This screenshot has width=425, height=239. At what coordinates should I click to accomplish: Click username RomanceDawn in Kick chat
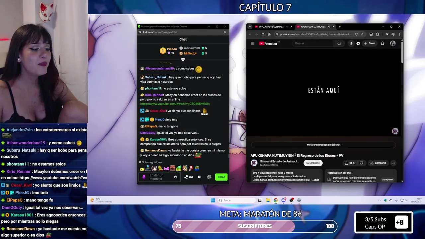pos(156,150)
